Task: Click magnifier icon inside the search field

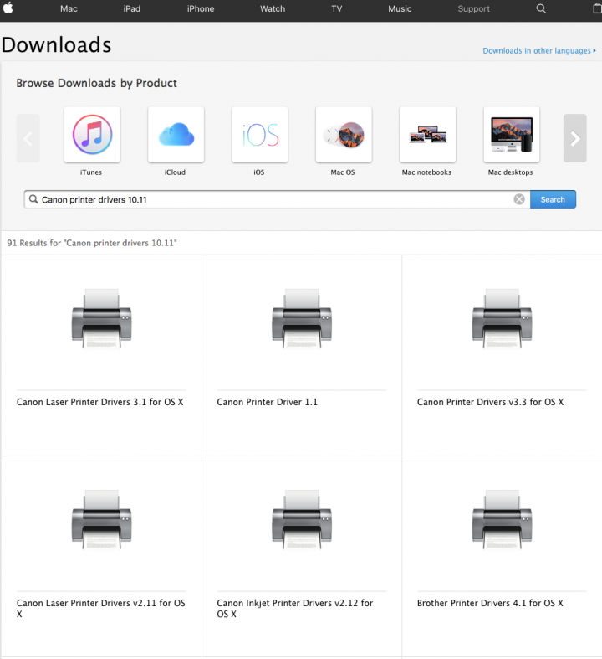Action: click(x=33, y=199)
